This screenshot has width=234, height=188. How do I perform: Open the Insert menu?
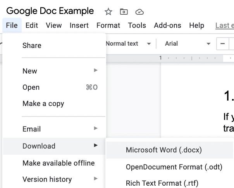pos(79,25)
